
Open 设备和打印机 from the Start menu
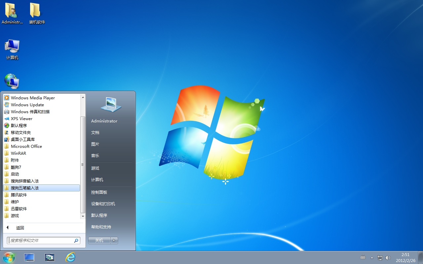coord(104,204)
